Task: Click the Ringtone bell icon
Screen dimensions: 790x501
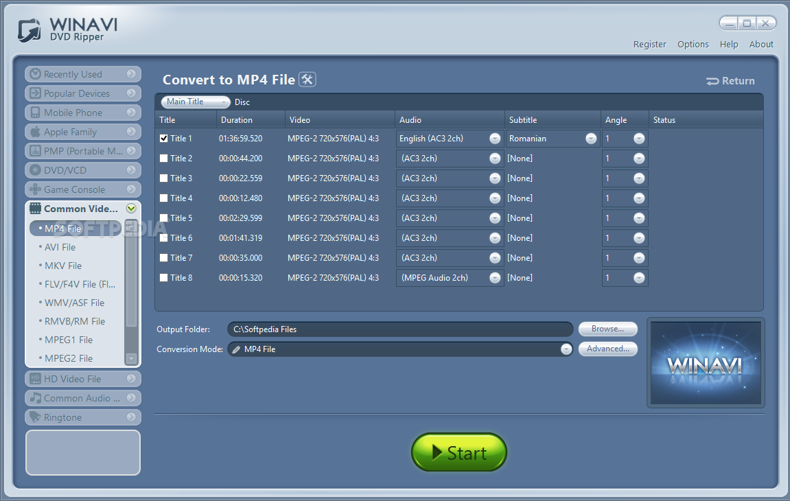Action: [35, 417]
